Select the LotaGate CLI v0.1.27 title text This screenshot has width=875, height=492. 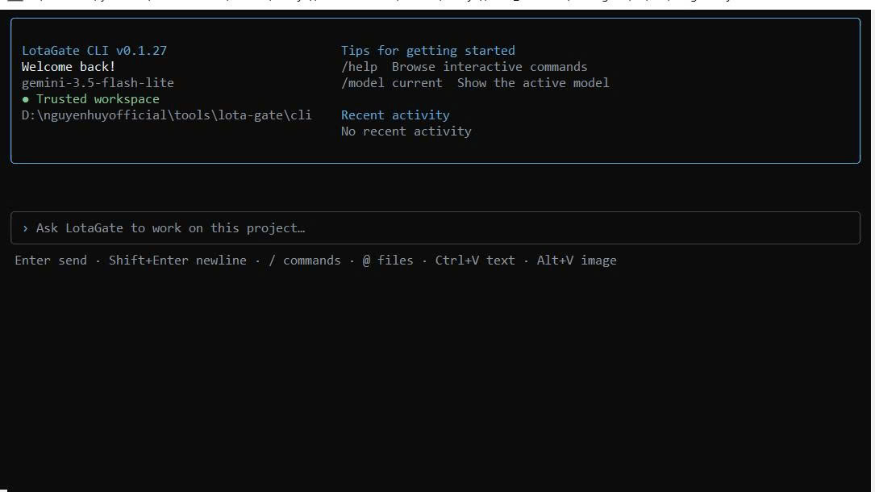94,50
